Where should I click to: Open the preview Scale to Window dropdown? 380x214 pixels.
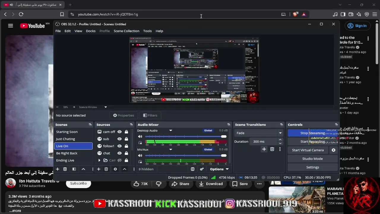pos(105,107)
